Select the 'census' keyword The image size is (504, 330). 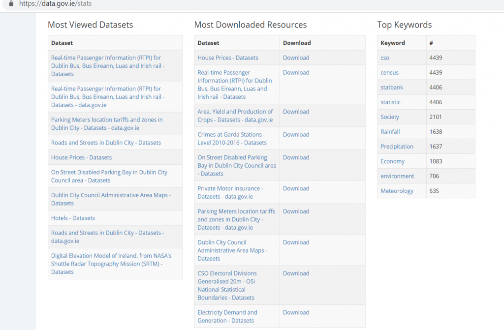tap(390, 73)
